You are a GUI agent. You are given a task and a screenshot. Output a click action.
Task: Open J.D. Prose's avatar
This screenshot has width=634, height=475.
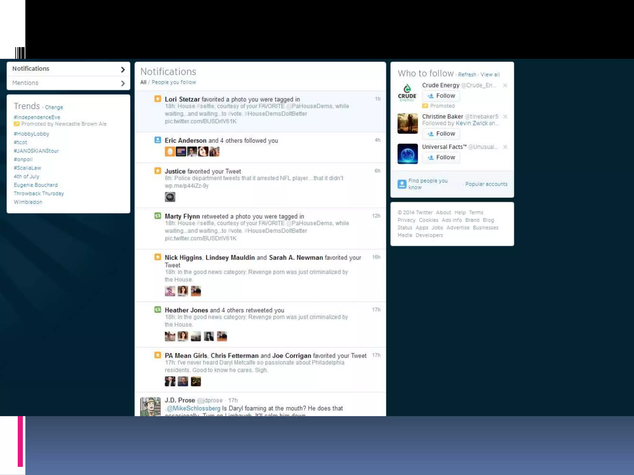pos(150,406)
